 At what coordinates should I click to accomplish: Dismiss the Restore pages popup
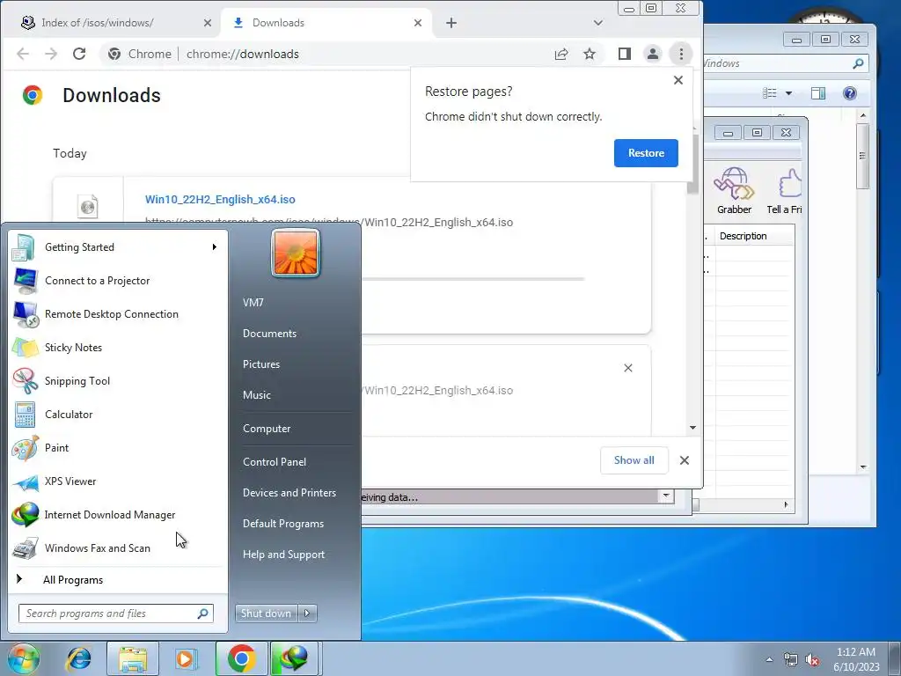(x=678, y=80)
